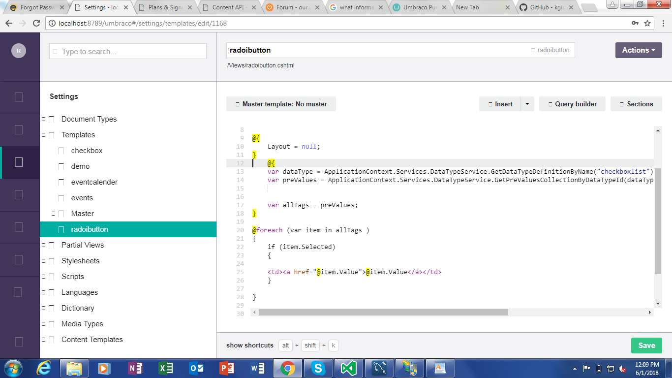Click the eventcalender template file icon

coord(61,182)
